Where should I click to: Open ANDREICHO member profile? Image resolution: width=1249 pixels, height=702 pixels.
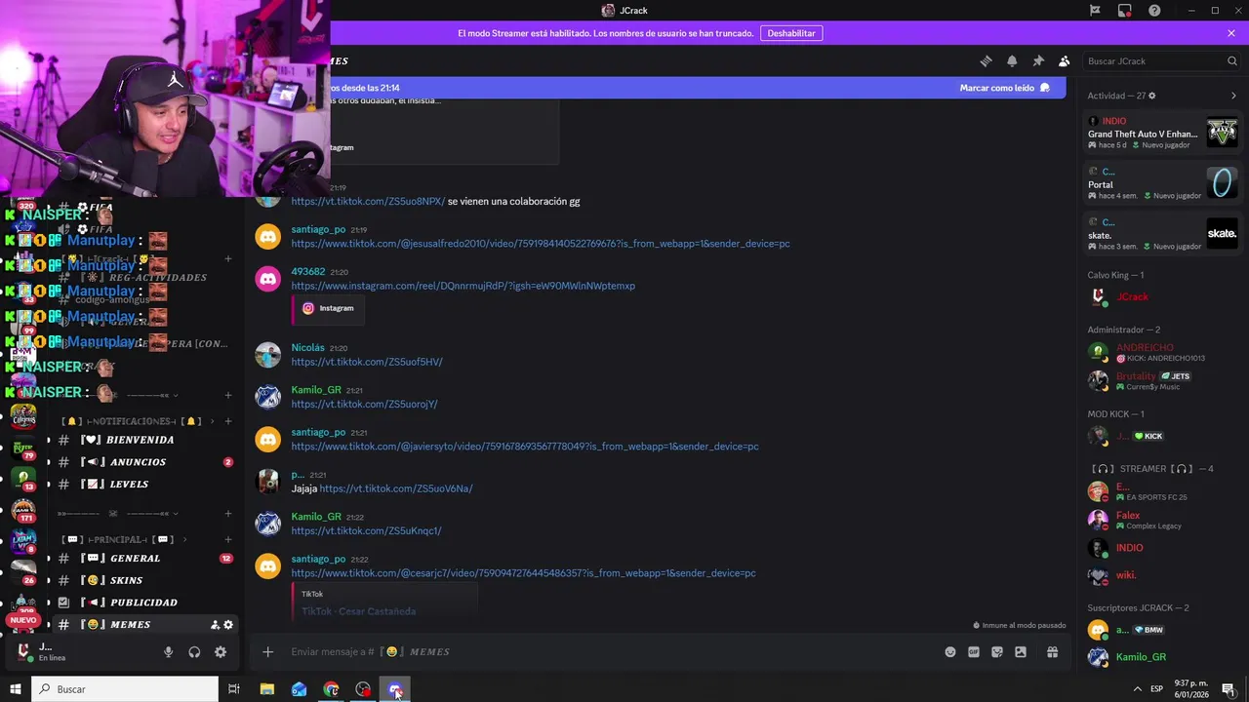[1161, 352]
